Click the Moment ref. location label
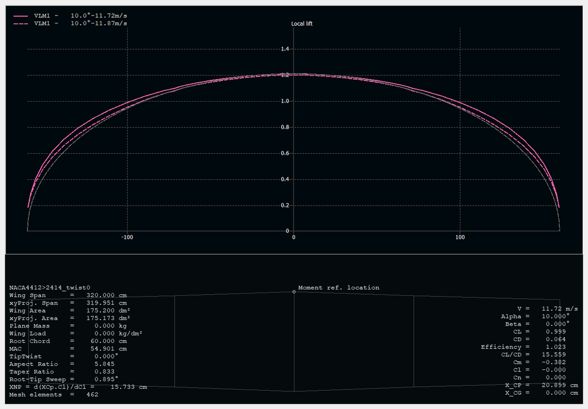 tap(339, 287)
